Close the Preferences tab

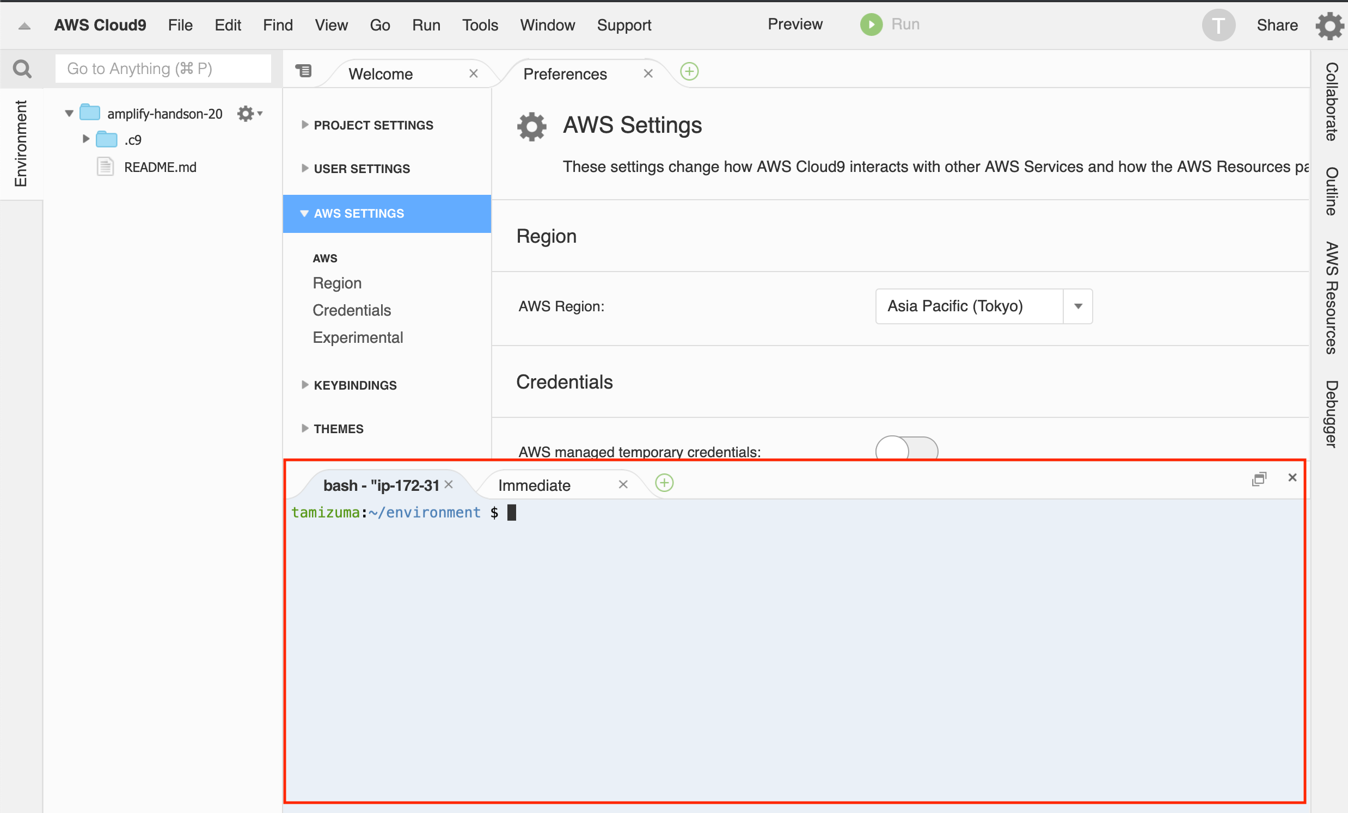[x=648, y=73]
